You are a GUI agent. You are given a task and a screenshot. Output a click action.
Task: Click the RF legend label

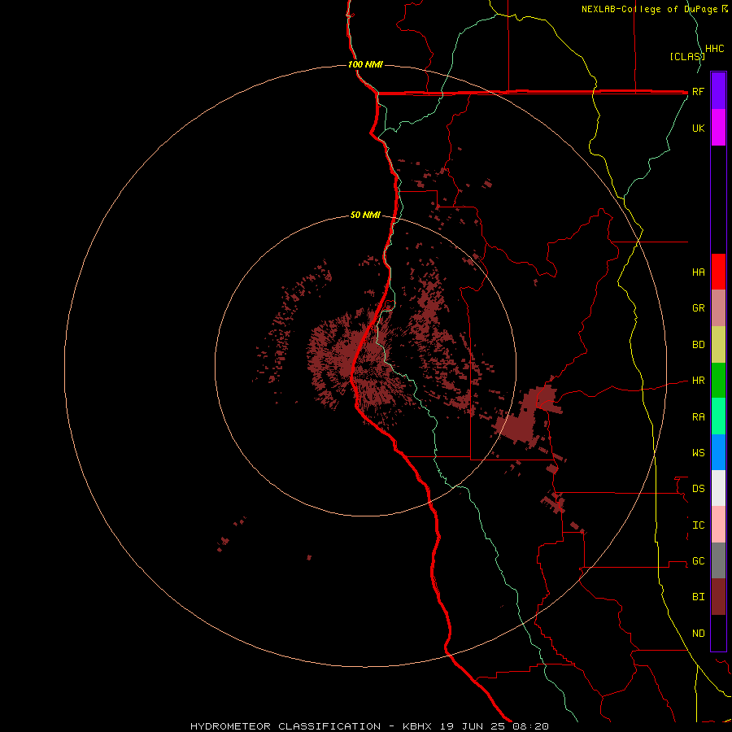pyautogui.click(x=698, y=91)
